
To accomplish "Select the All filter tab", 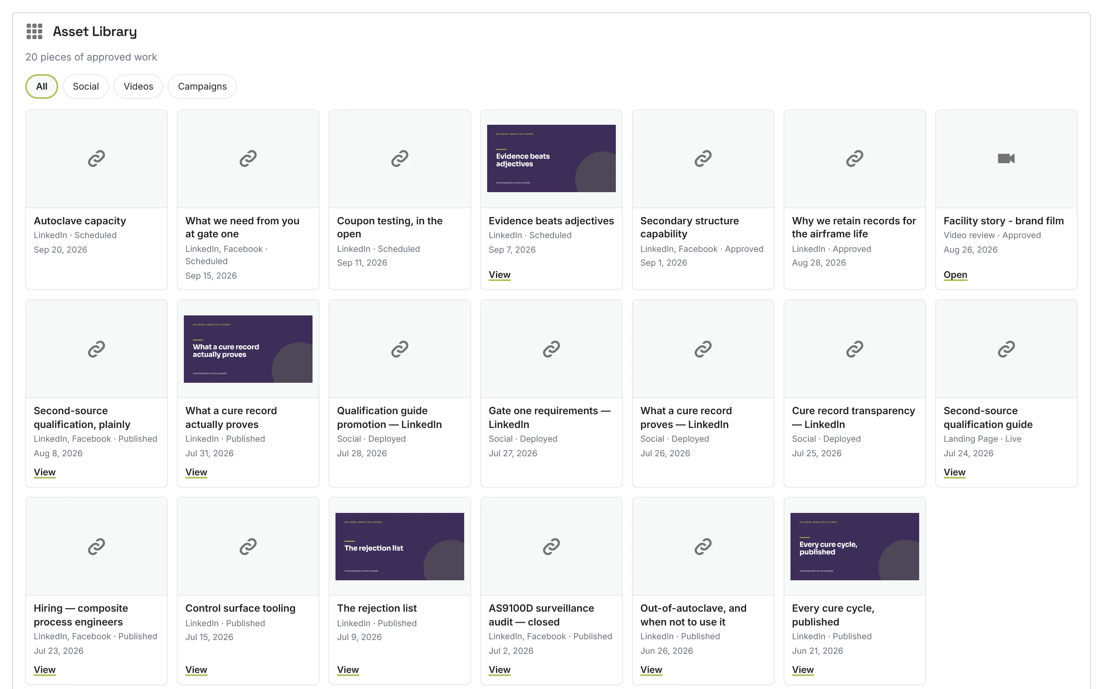I will [x=41, y=87].
